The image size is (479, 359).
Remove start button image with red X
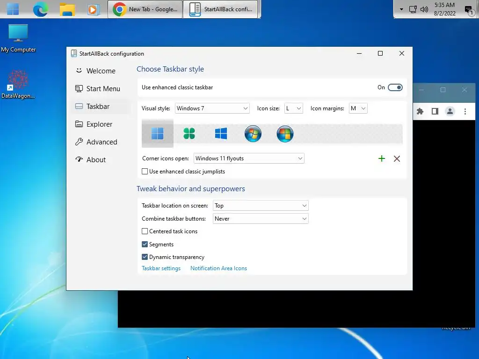pos(397,158)
